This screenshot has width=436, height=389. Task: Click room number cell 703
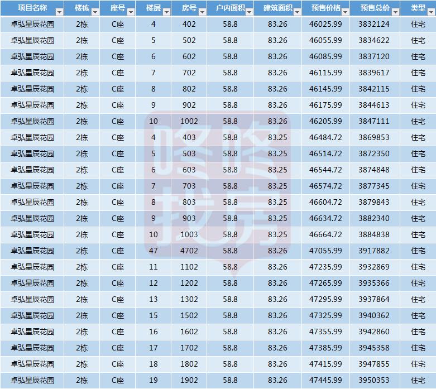click(x=189, y=186)
